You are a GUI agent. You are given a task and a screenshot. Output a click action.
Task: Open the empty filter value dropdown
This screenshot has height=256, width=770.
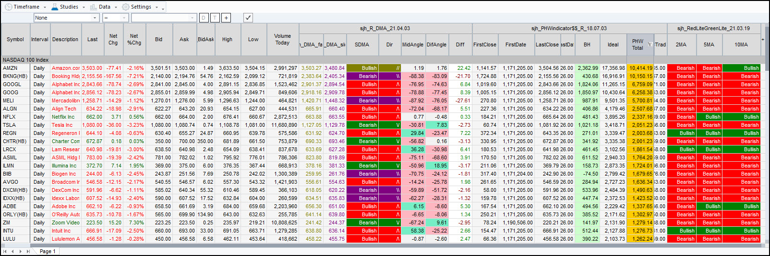164,18
